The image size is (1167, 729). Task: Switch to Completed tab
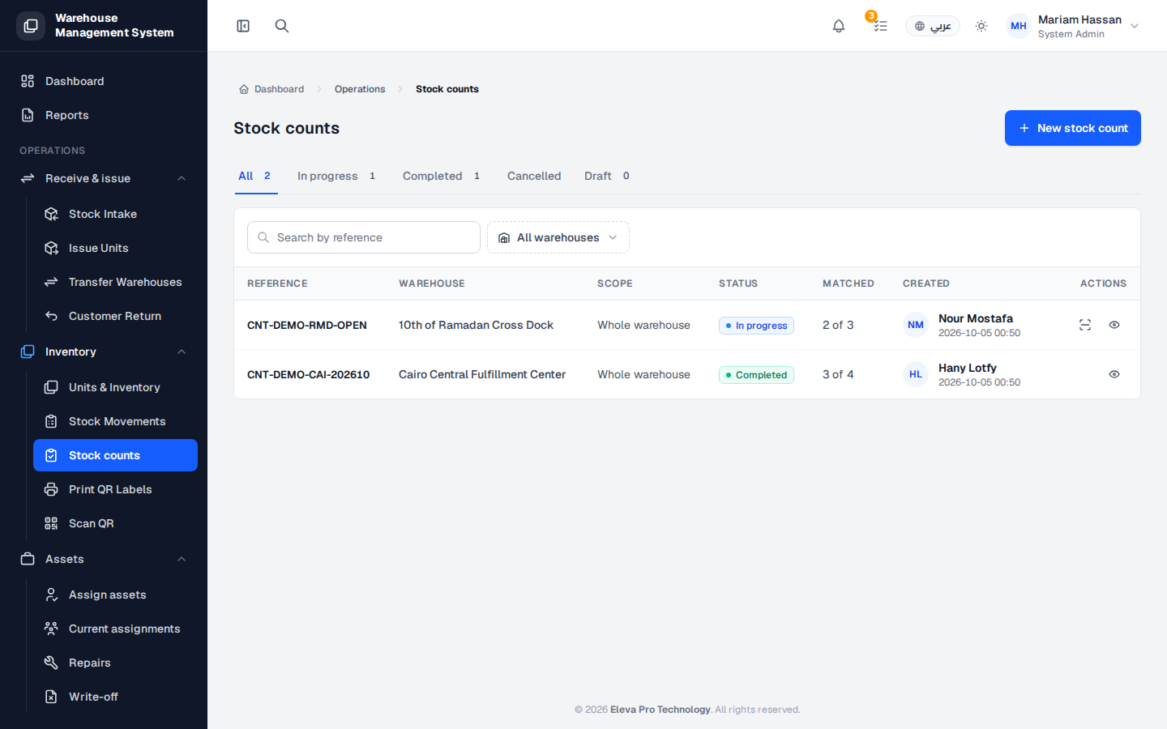442,176
